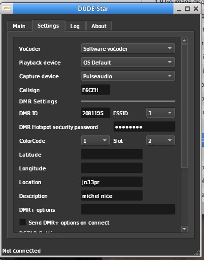Screen dimensions: 204x260
Task: Select the Settings tab
Action: 48,26
